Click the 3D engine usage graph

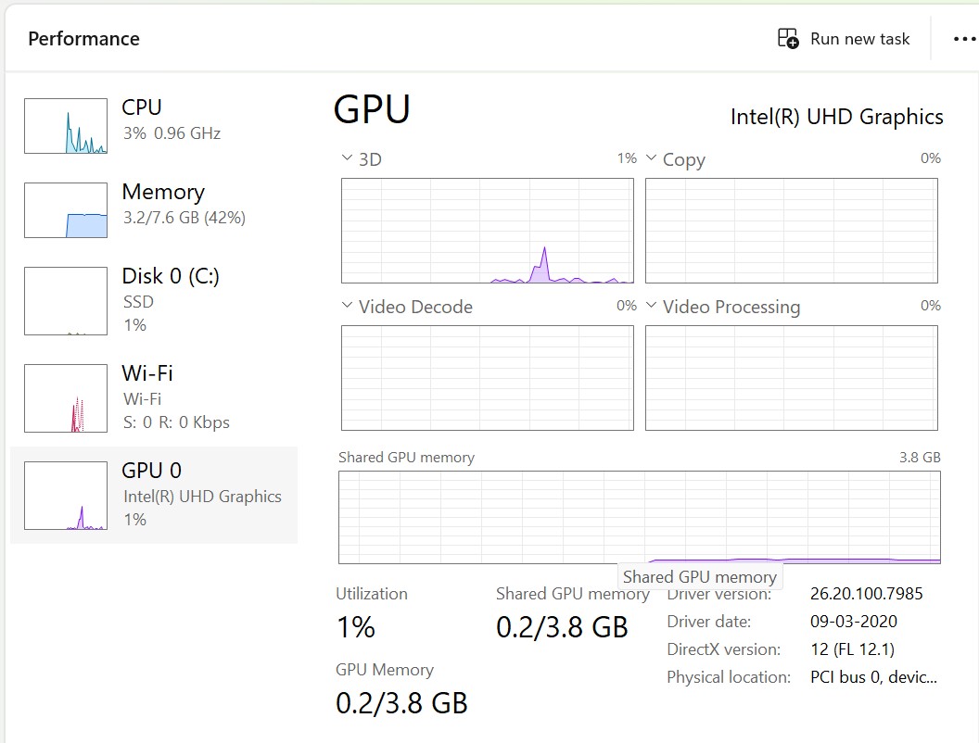[x=488, y=231]
